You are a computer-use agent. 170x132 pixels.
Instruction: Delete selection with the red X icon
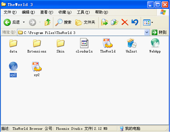click(x=125, y=22)
